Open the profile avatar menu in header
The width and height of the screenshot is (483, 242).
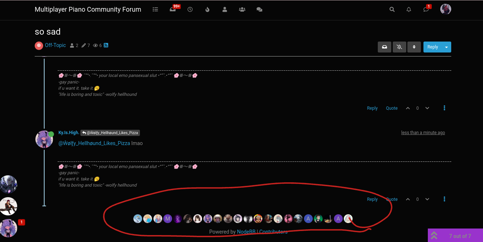pos(446,9)
